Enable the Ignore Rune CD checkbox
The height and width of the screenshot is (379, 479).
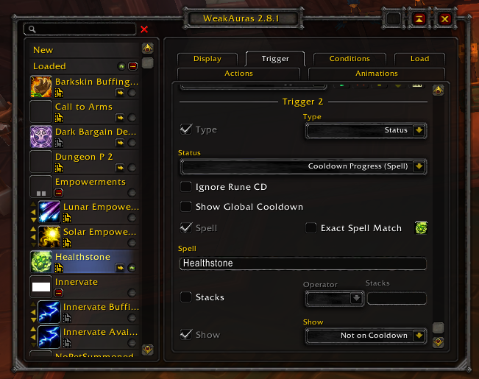(x=185, y=187)
